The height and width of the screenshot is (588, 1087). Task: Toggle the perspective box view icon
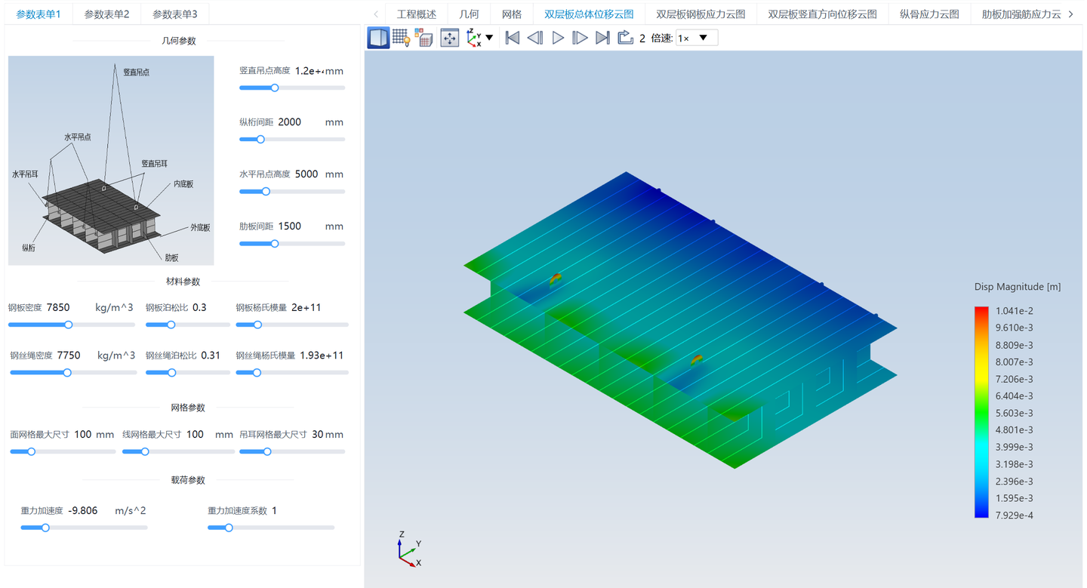click(378, 38)
